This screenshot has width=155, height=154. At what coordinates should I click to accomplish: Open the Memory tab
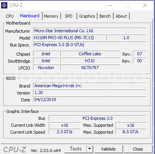[x=51, y=16]
